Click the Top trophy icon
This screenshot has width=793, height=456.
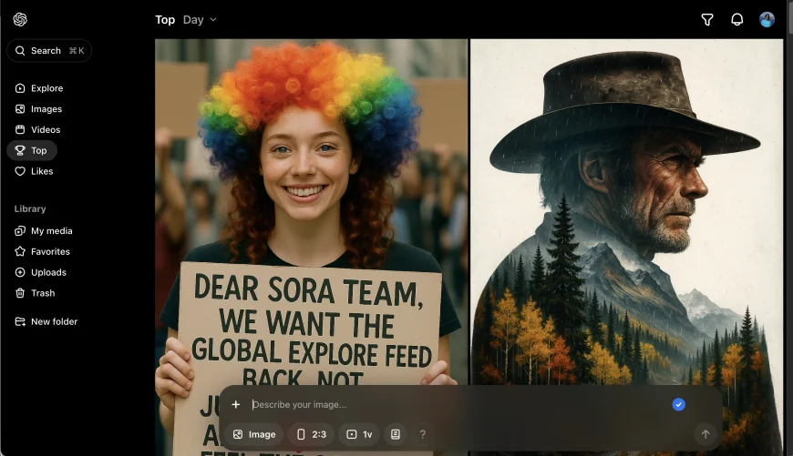[20, 150]
